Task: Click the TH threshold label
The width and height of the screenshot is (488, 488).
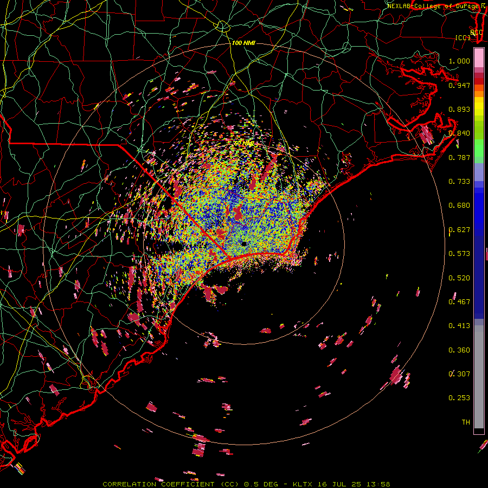Action: click(466, 422)
